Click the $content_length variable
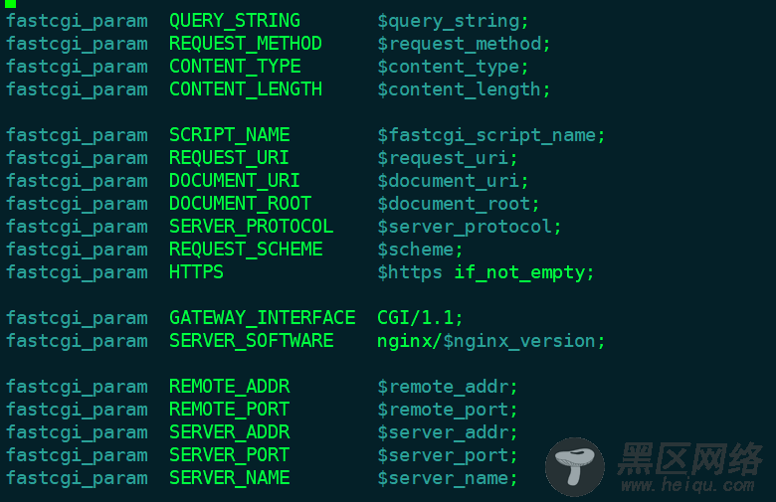776x502 pixels. point(464,89)
